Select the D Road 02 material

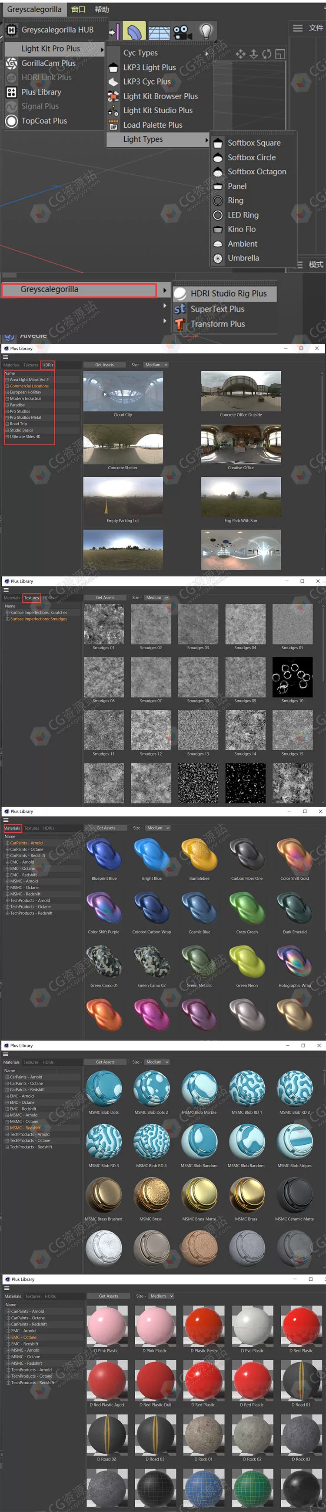pyautogui.click(x=107, y=1435)
